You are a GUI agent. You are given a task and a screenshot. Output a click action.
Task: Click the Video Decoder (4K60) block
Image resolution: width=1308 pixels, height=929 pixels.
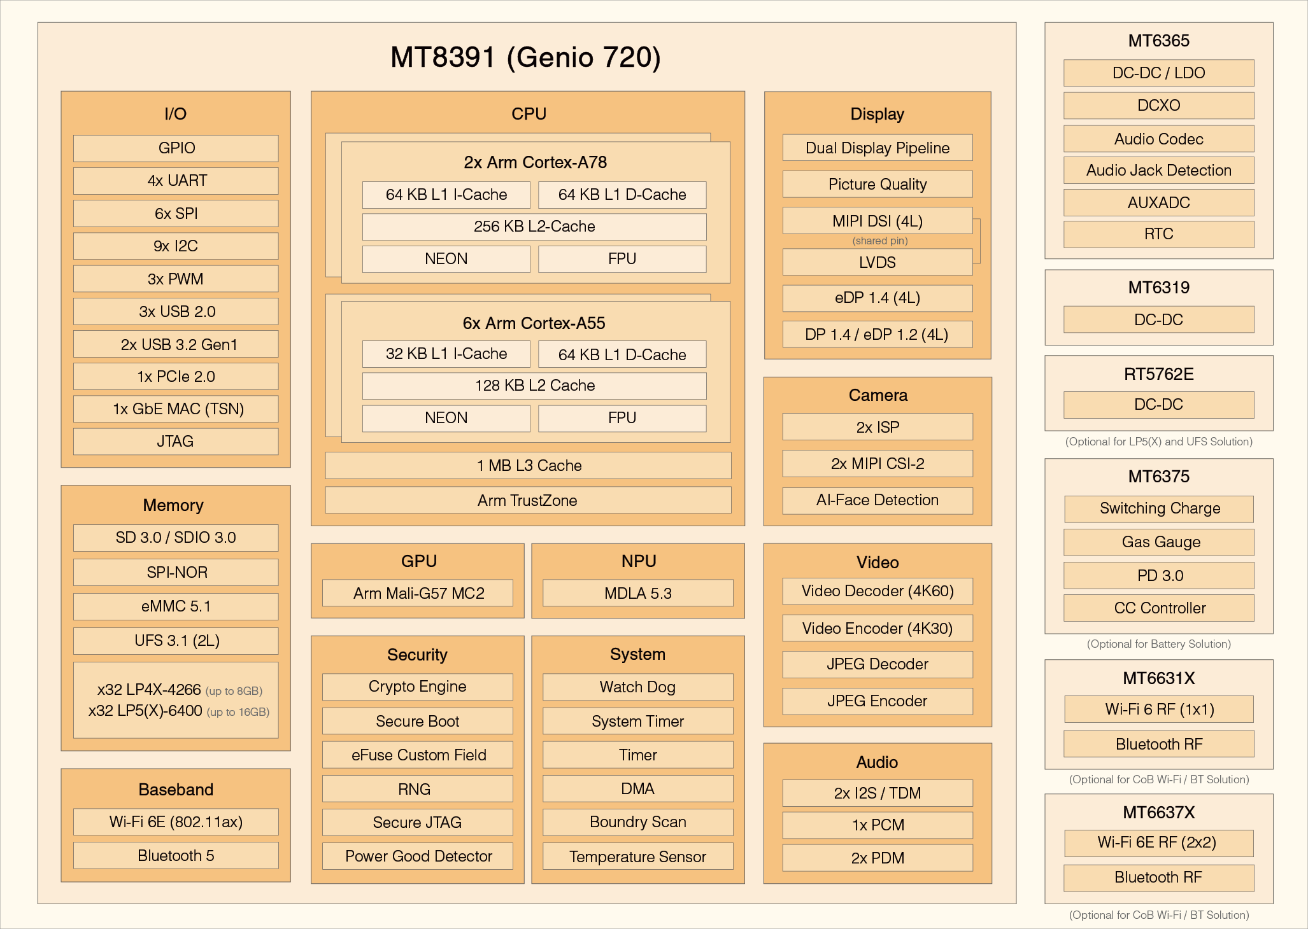(x=877, y=591)
